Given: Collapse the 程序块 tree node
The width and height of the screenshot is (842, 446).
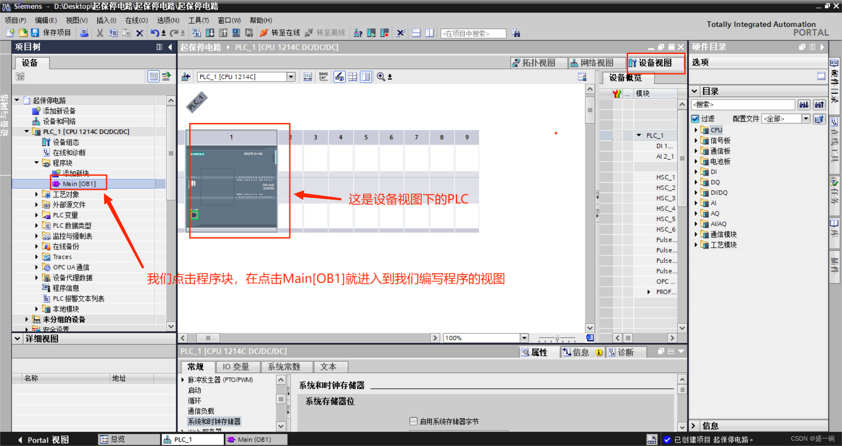Looking at the screenshot, I should [36, 163].
